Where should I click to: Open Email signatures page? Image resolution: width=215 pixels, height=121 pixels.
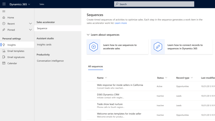pos(16,57)
